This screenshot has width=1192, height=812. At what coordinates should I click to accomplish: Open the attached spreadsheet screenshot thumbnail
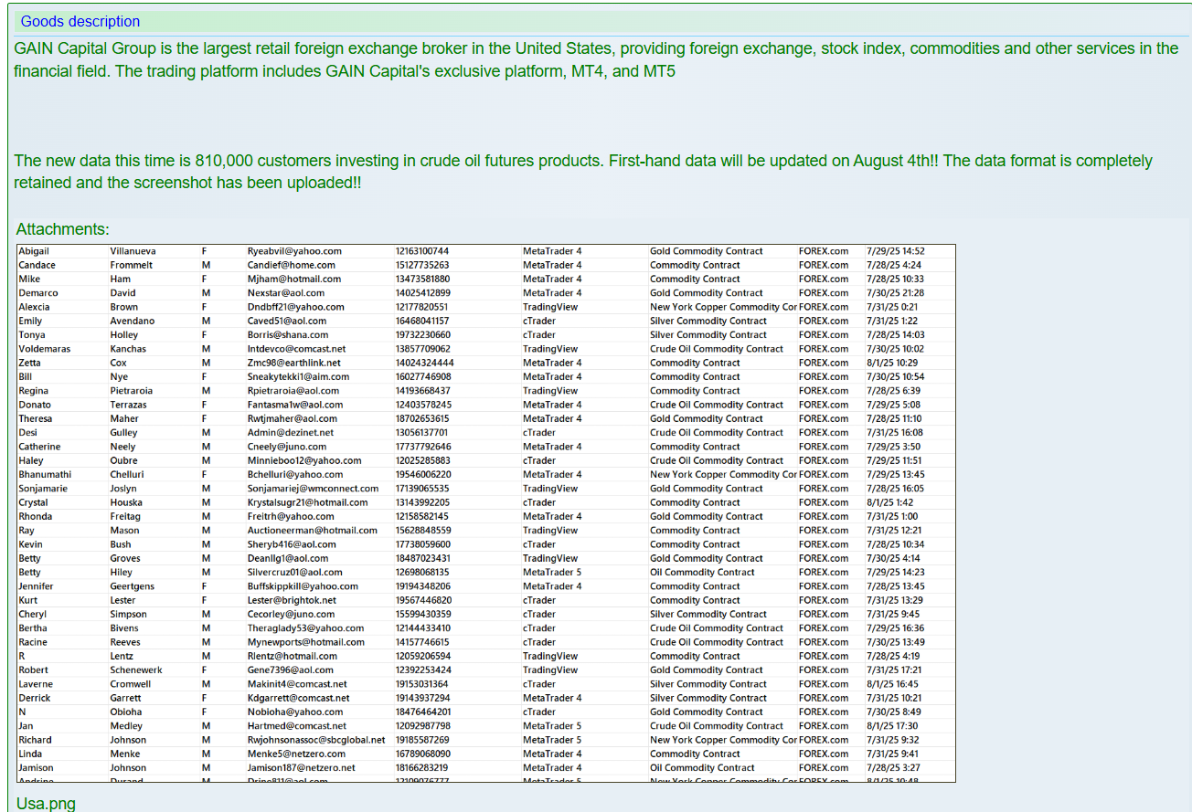pos(486,512)
